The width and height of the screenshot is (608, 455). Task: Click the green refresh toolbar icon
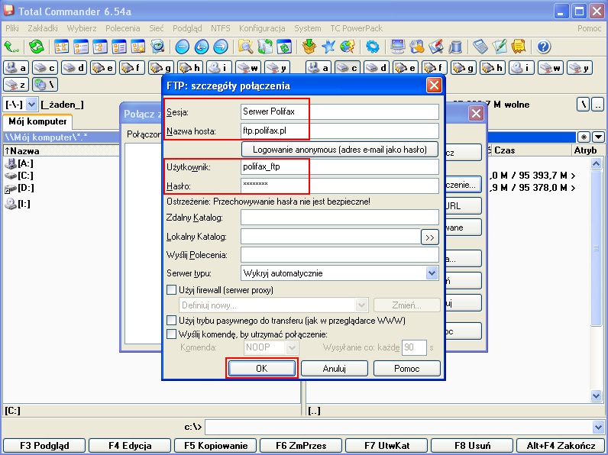[37, 47]
